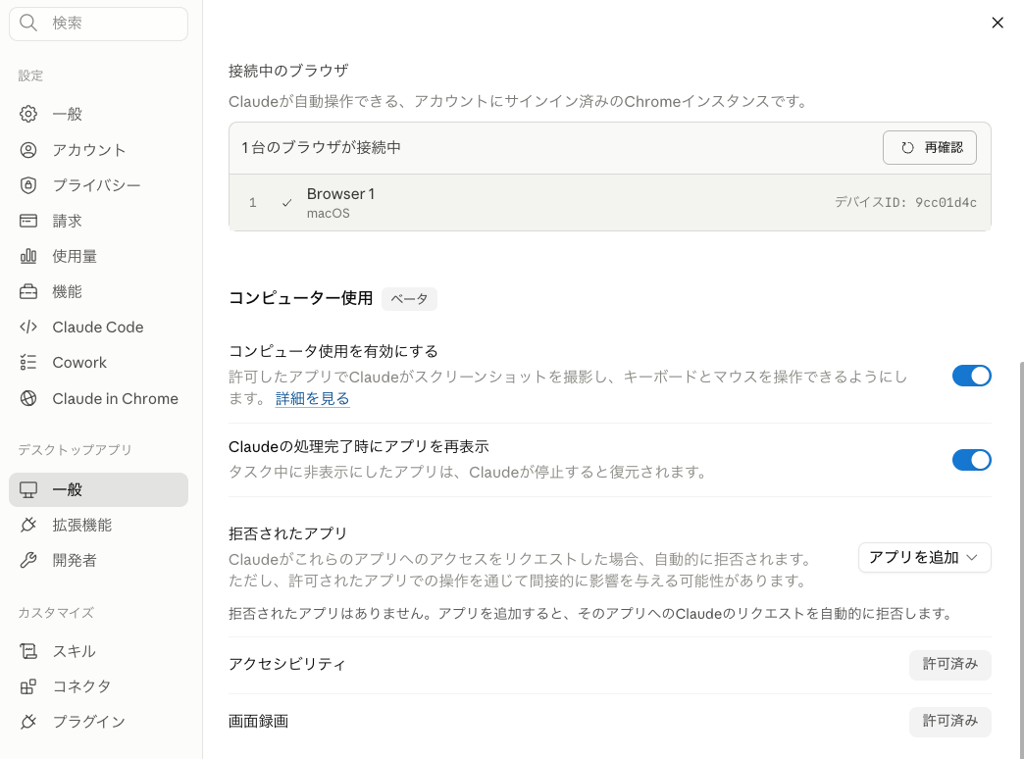Select プラグイン in the sidebar

tap(99, 722)
